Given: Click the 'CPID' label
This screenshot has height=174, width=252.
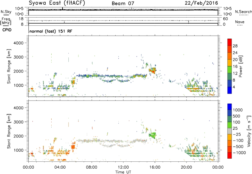Looking at the screenshot, I should [x=7, y=30].
